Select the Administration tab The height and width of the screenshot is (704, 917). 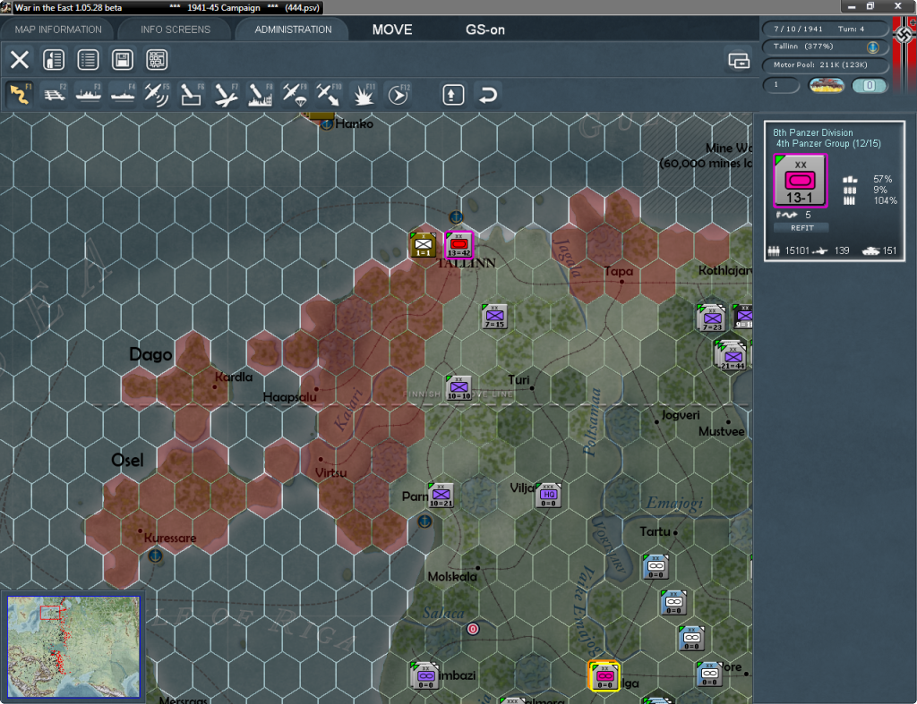[293, 30]
